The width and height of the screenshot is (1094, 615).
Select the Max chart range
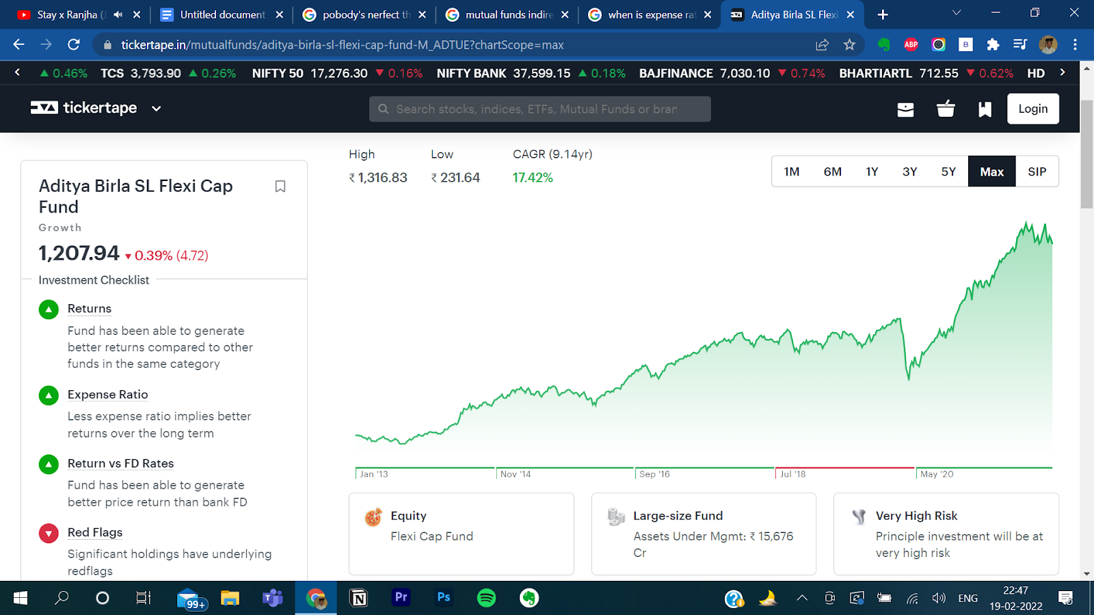[991, 172]
